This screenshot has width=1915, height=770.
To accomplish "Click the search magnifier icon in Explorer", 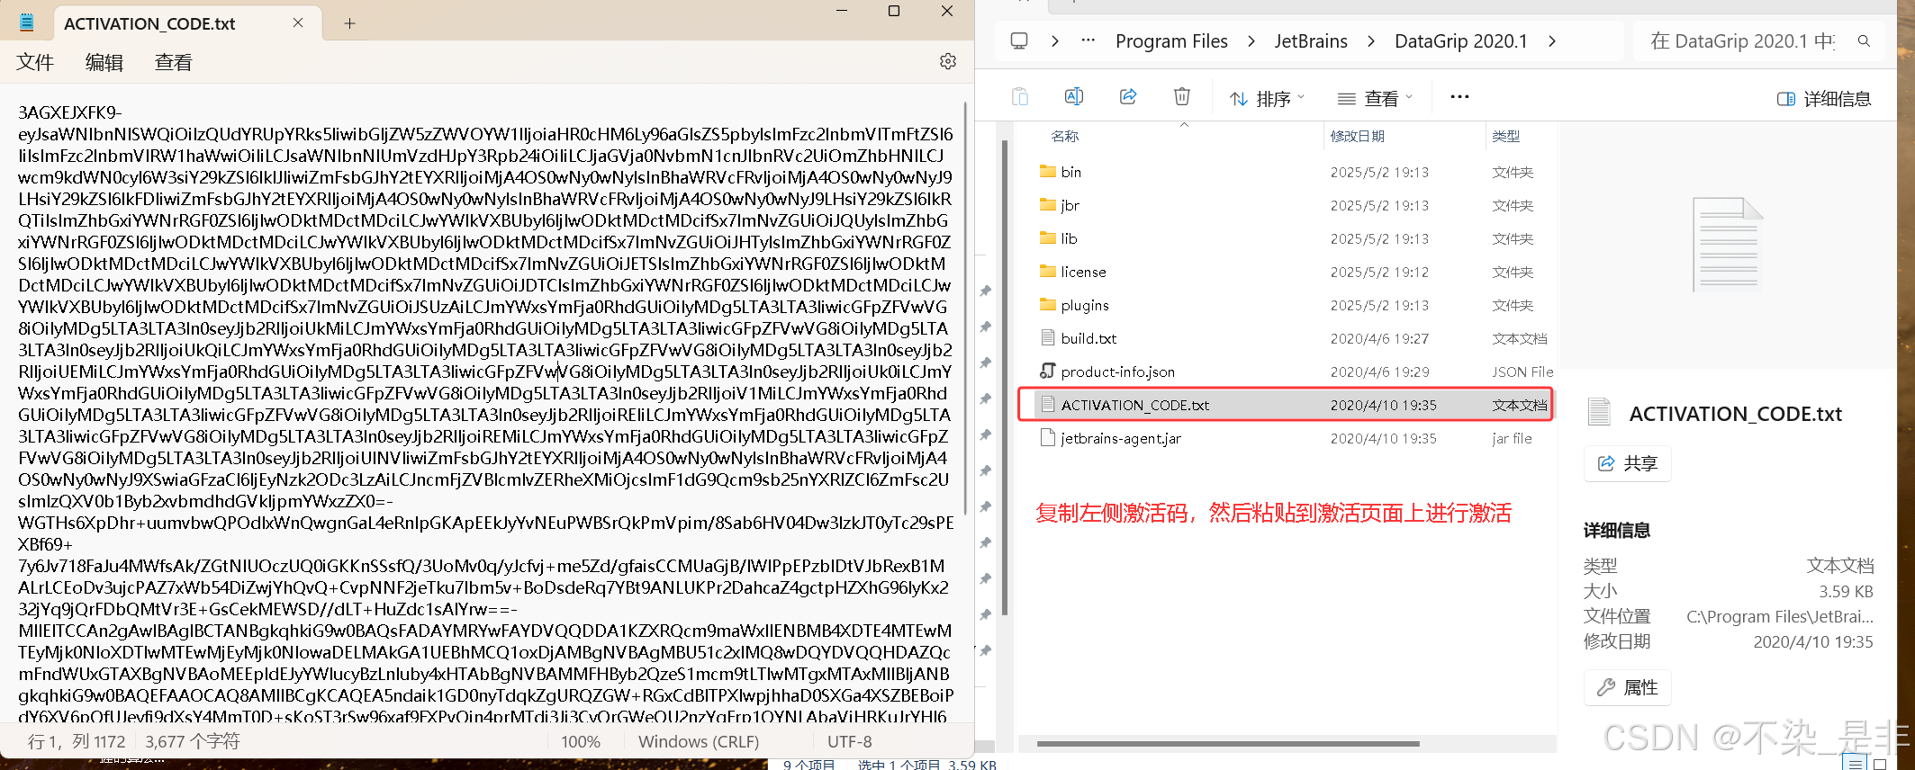I will [x=1865, y=41].
